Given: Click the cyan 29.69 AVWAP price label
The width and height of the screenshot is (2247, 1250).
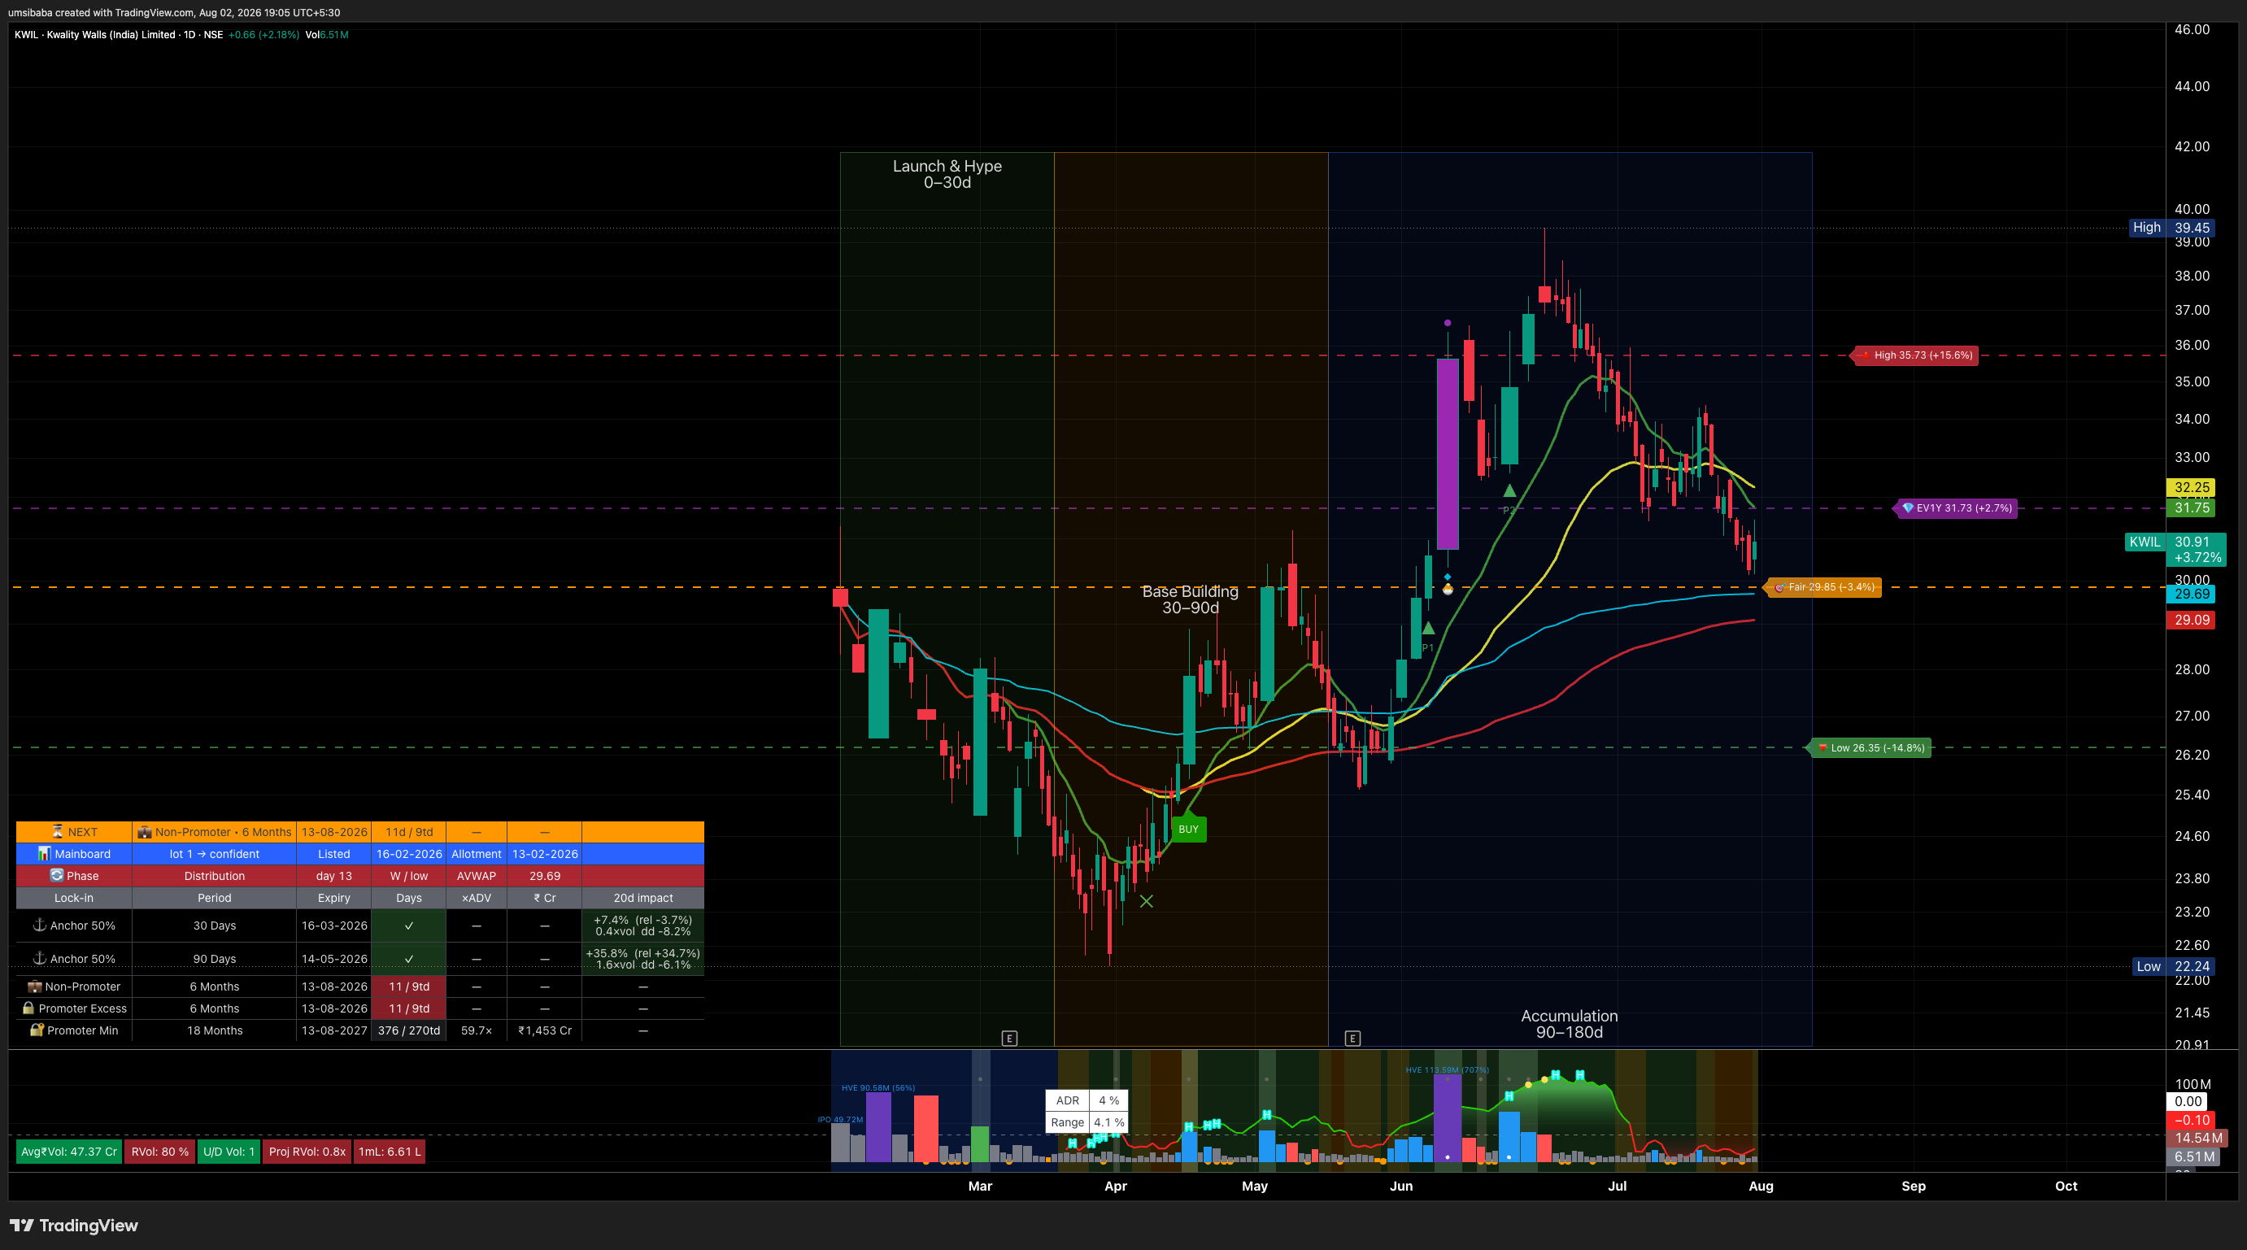Looking at the screenshot, I should point(2191,593).
